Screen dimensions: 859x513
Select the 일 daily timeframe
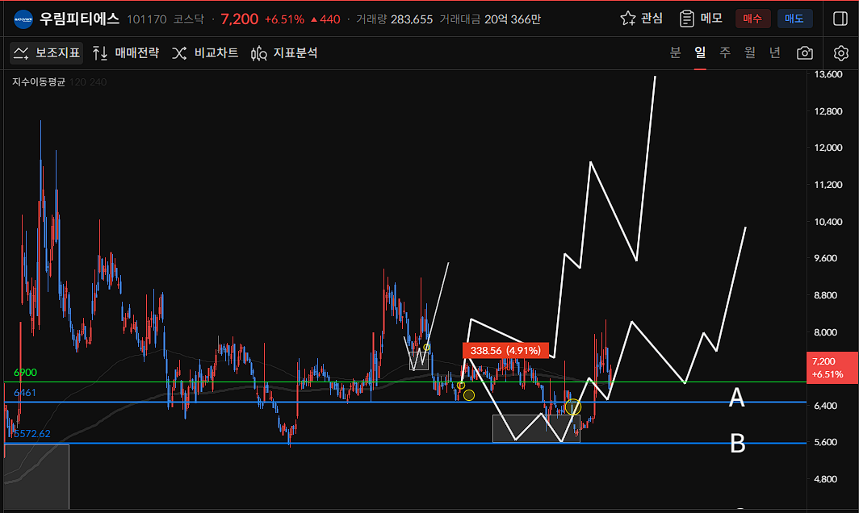pyautogui.click(x=700, y=52)
